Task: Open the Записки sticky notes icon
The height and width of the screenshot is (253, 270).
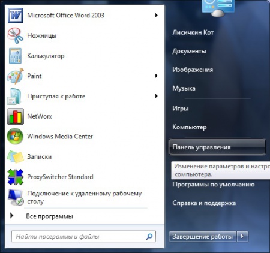Action: tap(16, 156)
